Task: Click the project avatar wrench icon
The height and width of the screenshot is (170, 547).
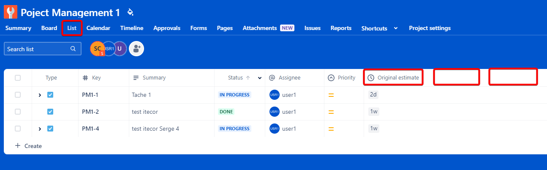Action: tap(11, 12)
